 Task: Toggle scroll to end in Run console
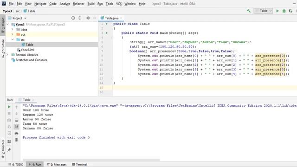coord(17,127)
